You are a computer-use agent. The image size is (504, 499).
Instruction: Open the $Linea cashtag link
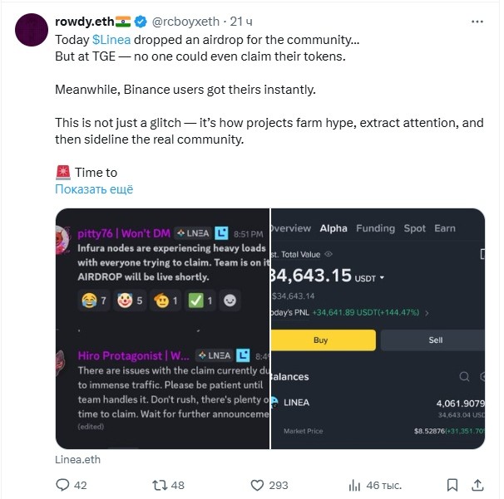click(x=111, y=39)
